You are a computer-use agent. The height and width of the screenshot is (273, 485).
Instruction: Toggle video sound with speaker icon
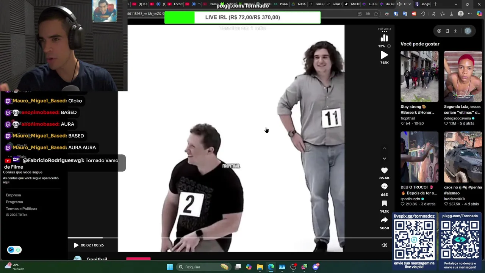[x=384, y=245]
